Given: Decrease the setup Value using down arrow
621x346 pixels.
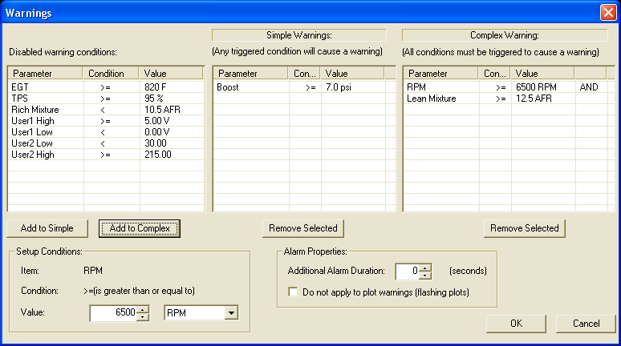Looking at the screenshot, I should point(144,318).
